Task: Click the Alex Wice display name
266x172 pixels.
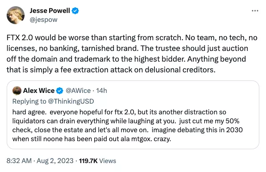Action: (x=39, y=91)
